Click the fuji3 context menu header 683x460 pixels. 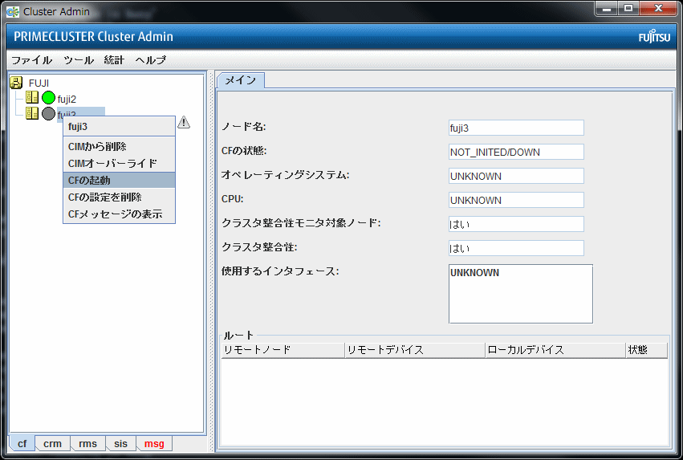[119, 127]
